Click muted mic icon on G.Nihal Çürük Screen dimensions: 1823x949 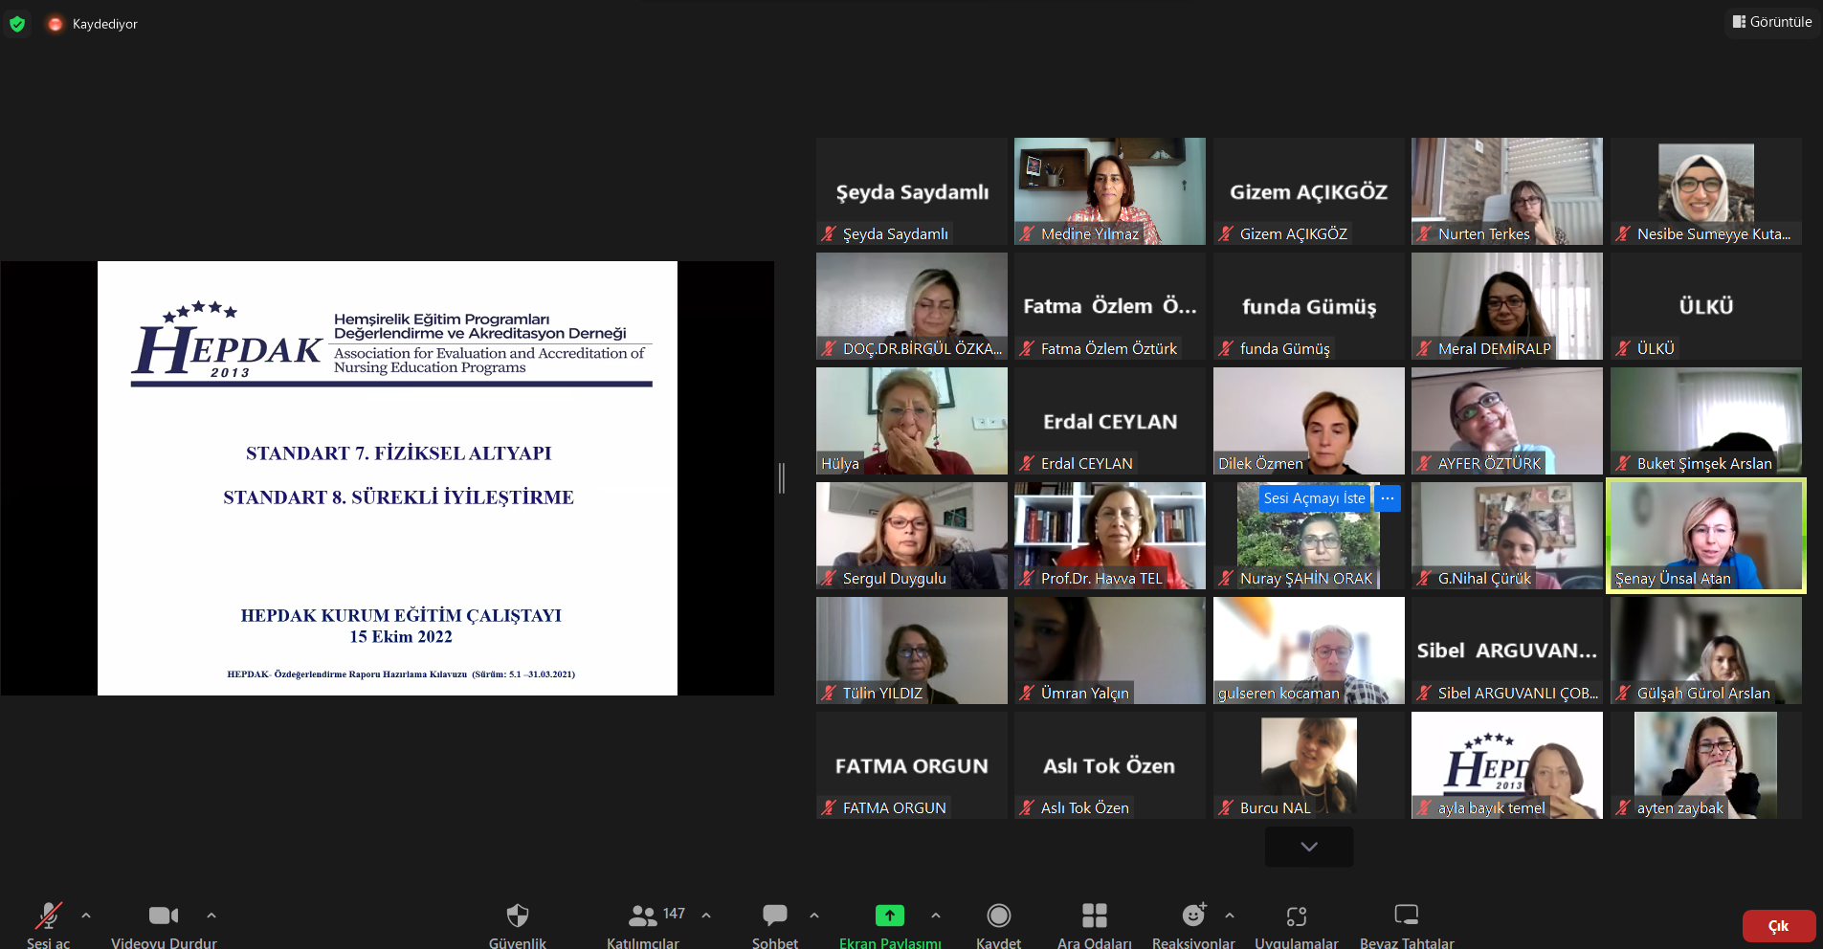(1425, 578)
